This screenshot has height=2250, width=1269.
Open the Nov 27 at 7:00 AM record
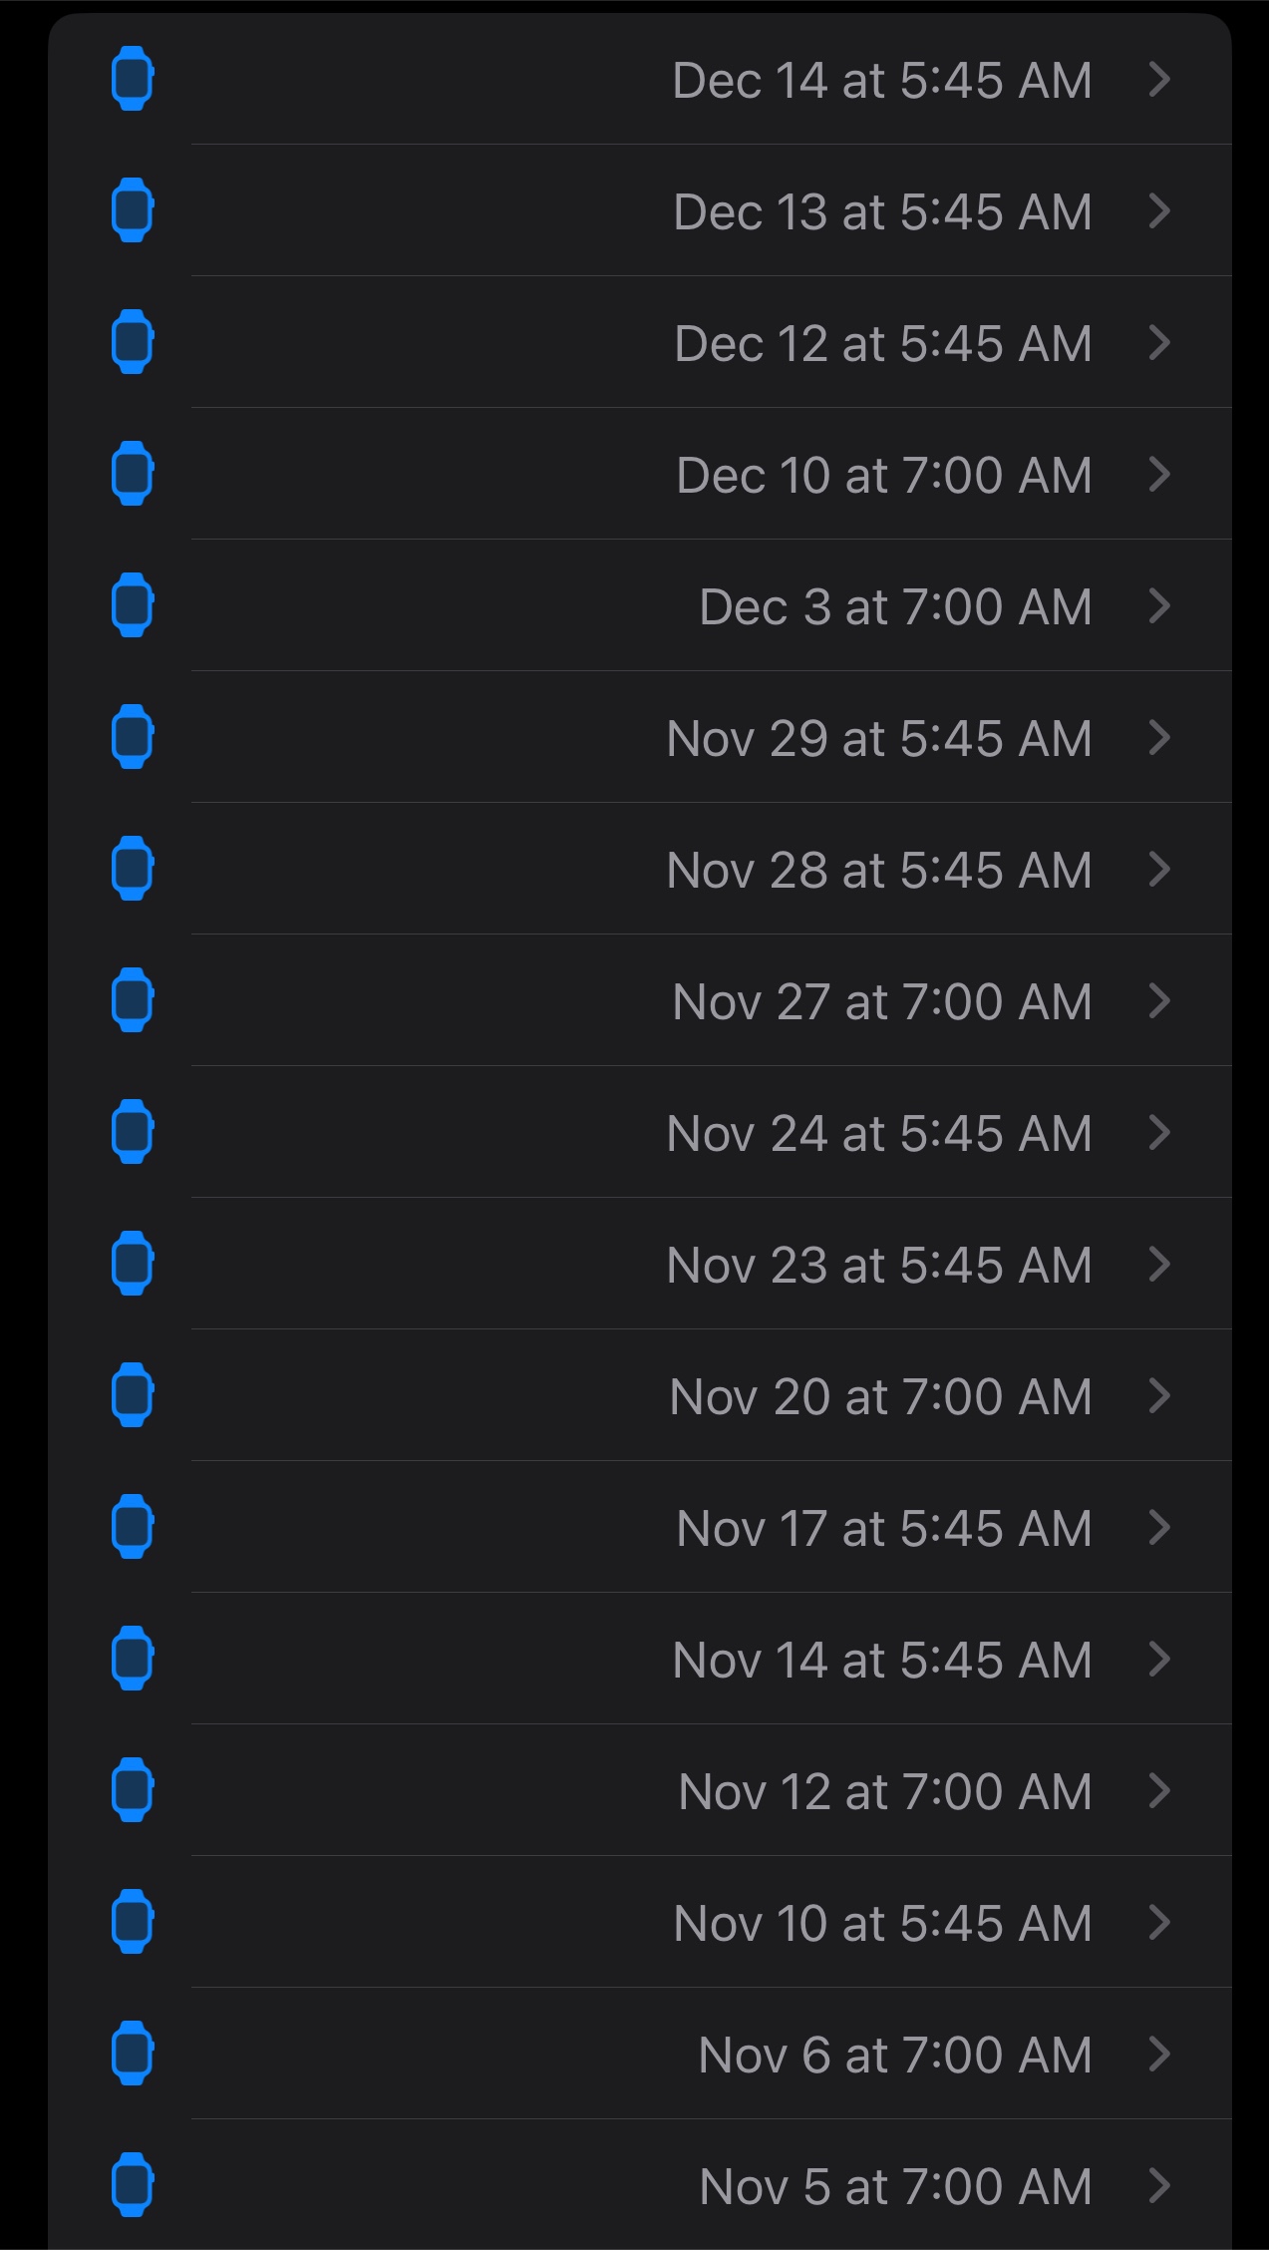tap(881, 1001)
